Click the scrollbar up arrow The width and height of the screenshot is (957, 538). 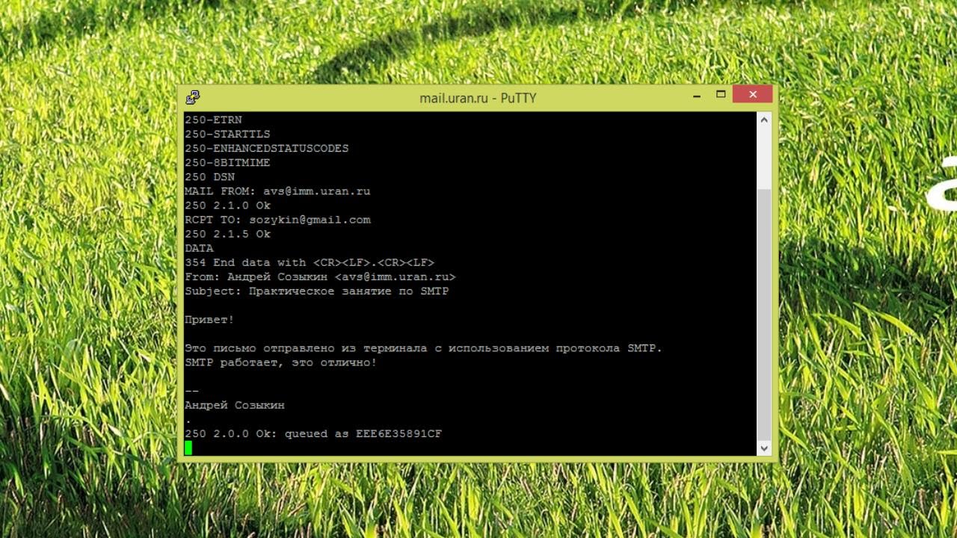click(764, 120)
